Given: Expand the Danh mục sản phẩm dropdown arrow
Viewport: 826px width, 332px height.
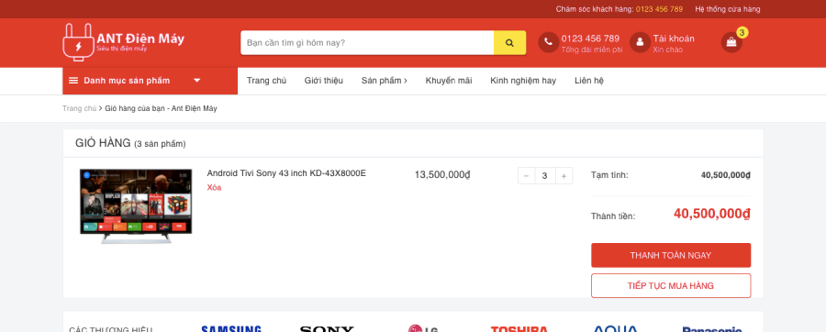Looking at the screenshot, I should 197,81.
